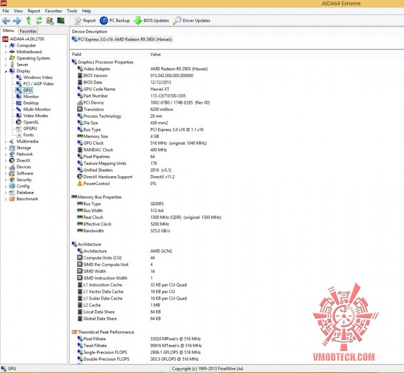Click the Fonts icon in tree
404x373 pixels.
coord(19,135)
